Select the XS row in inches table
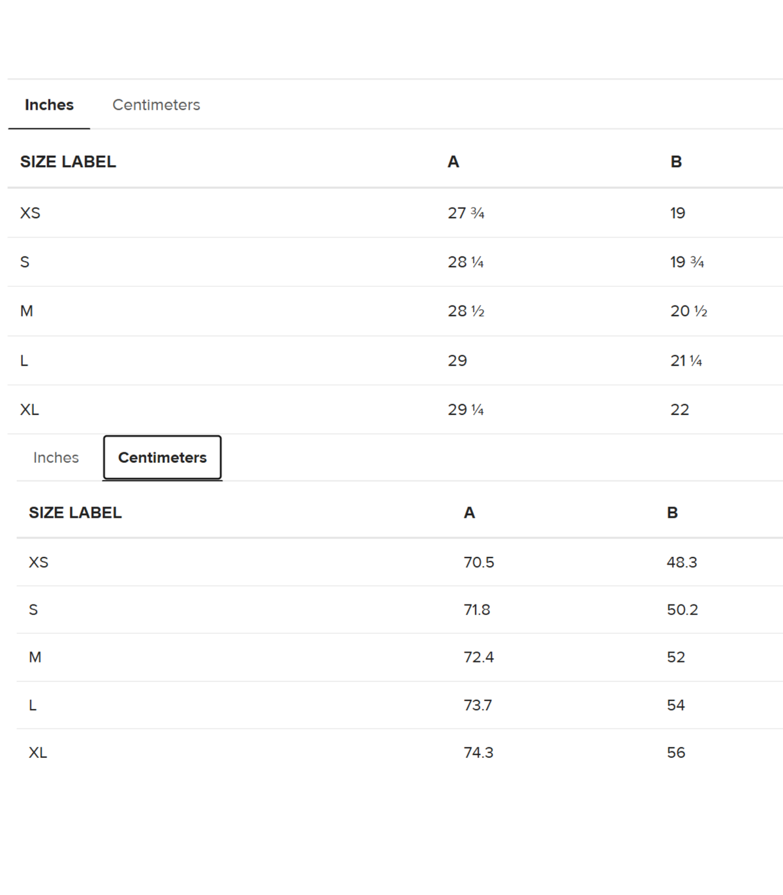 pyautogui.click(x=395, y=213)
